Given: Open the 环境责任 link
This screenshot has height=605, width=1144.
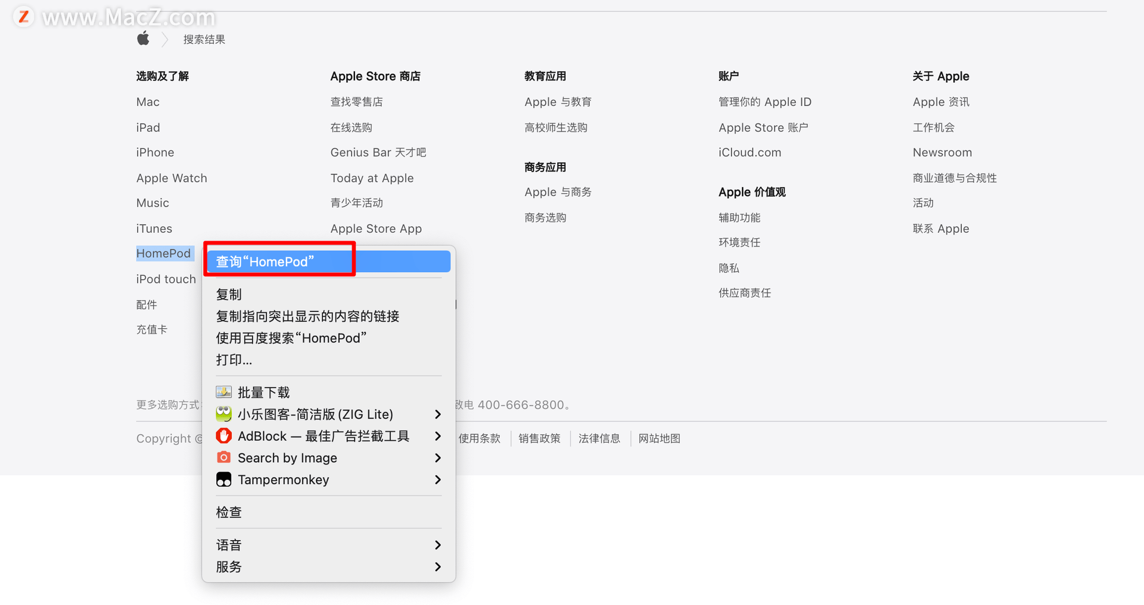Looking at the screenshot, I should [x=739, y=242].
